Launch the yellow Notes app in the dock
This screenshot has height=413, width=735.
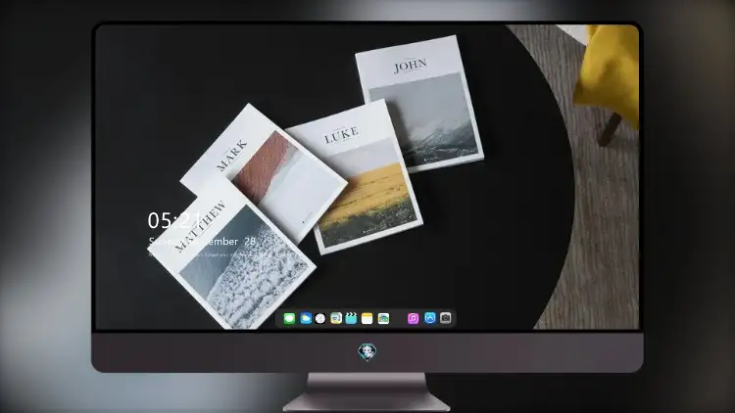click(x=367, y=318)
